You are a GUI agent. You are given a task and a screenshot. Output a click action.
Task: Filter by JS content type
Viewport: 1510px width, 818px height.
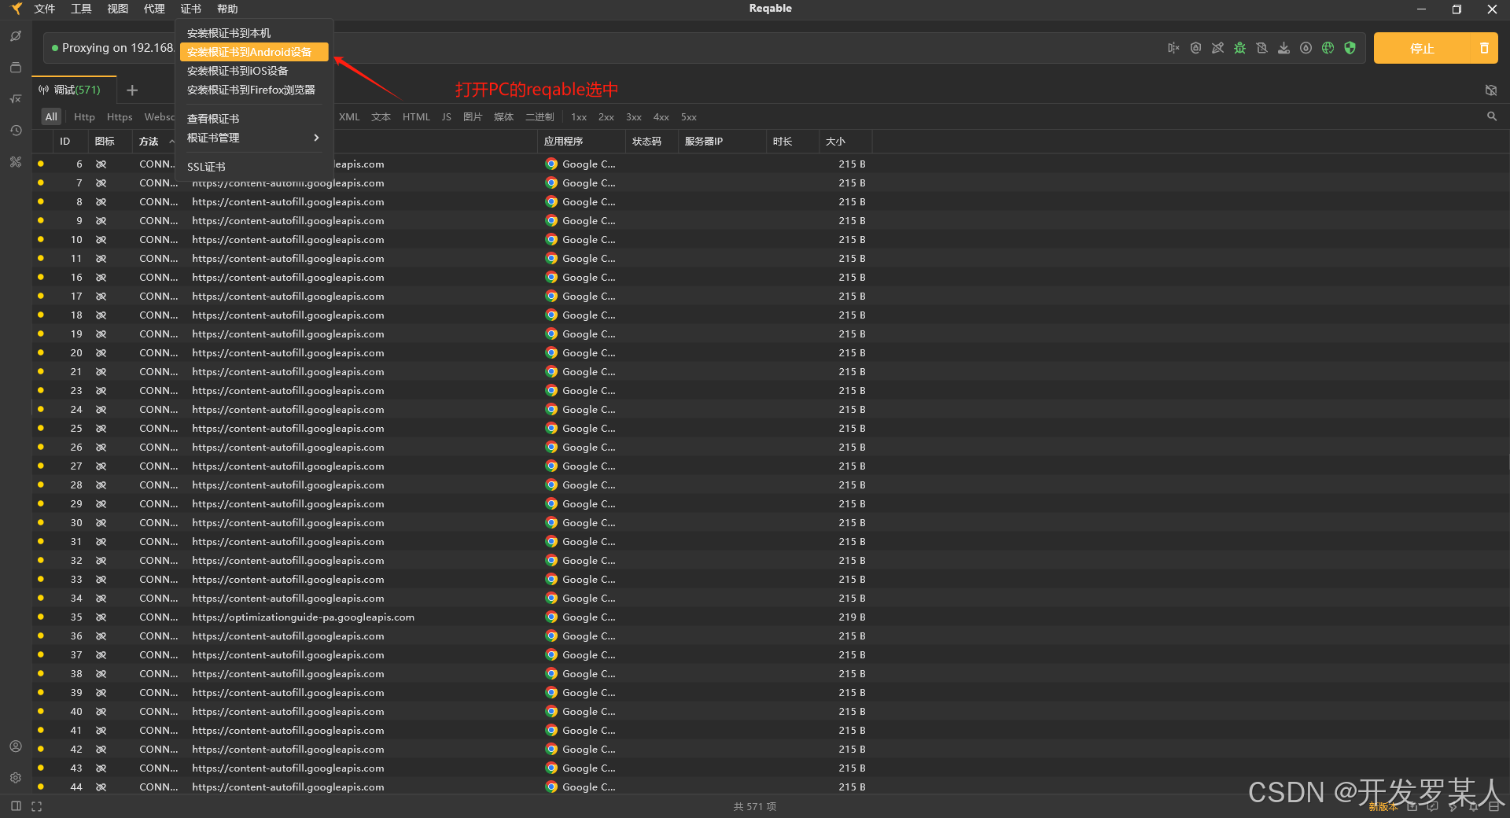(447, 117)
